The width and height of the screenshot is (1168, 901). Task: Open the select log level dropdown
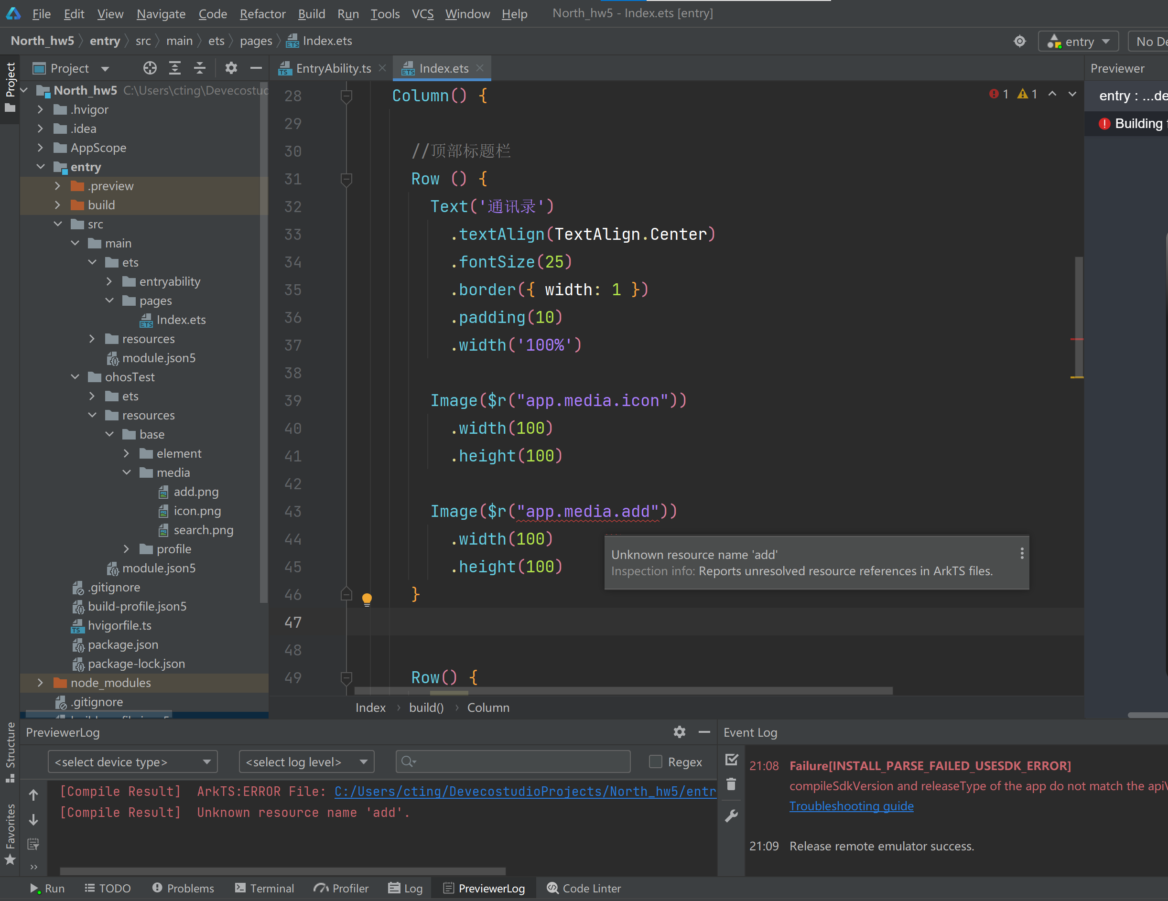[306, 762]
